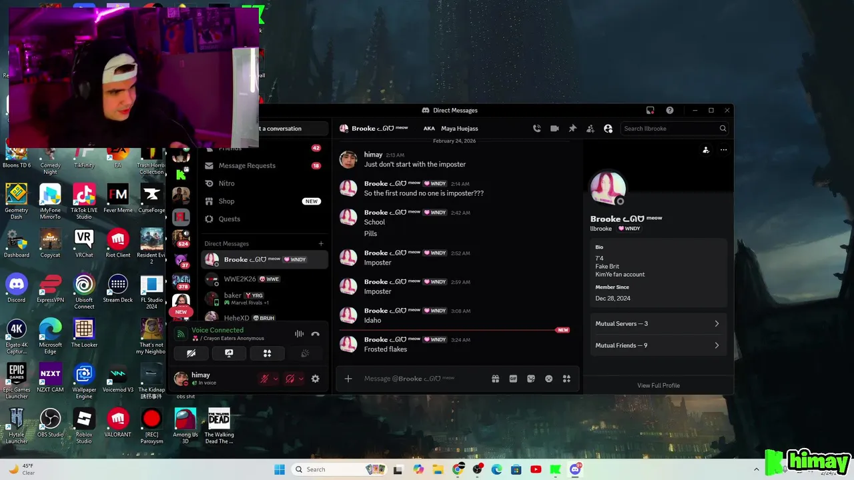Screen dimensions: 854x480
Task: Click himay username in user panel
Action: click(201, 375)
